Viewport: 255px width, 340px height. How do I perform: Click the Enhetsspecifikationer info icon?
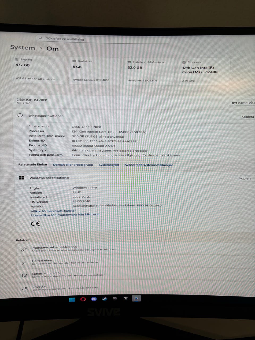[x=20, y=115]
